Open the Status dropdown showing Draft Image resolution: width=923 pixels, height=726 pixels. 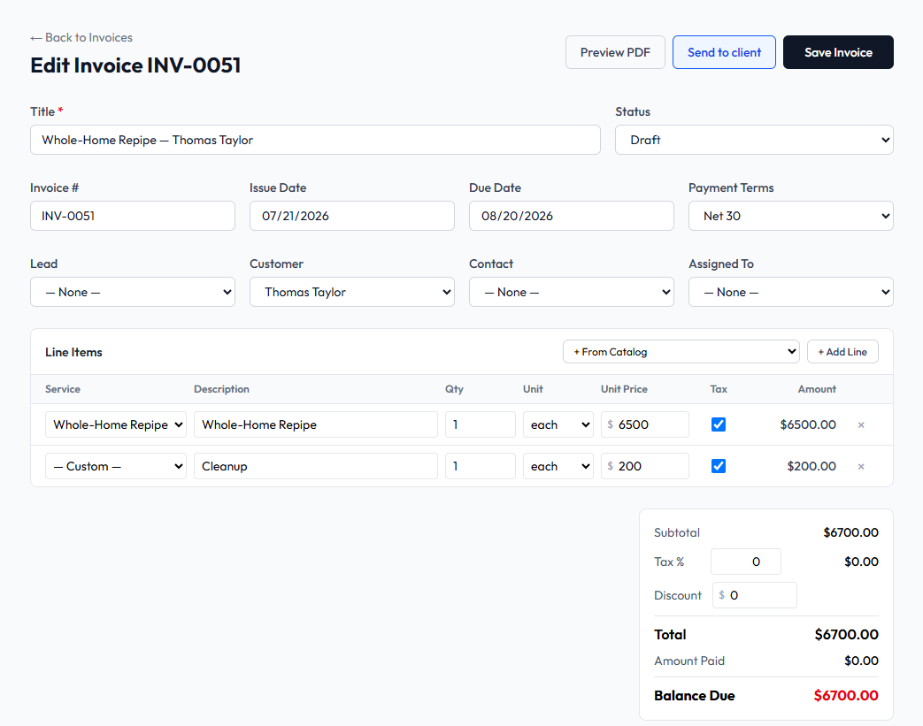(x=754, y=140)
